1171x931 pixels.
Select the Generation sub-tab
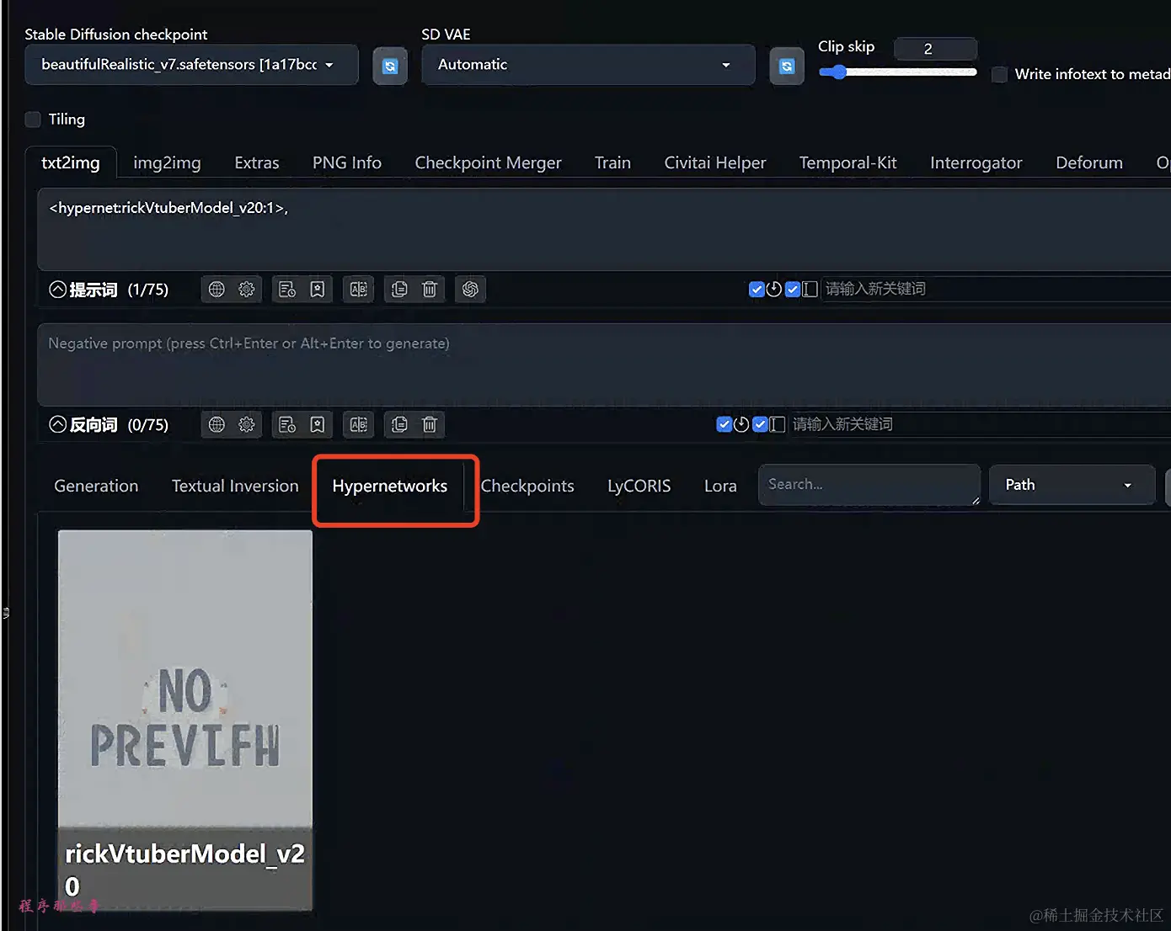pos(96,486)
